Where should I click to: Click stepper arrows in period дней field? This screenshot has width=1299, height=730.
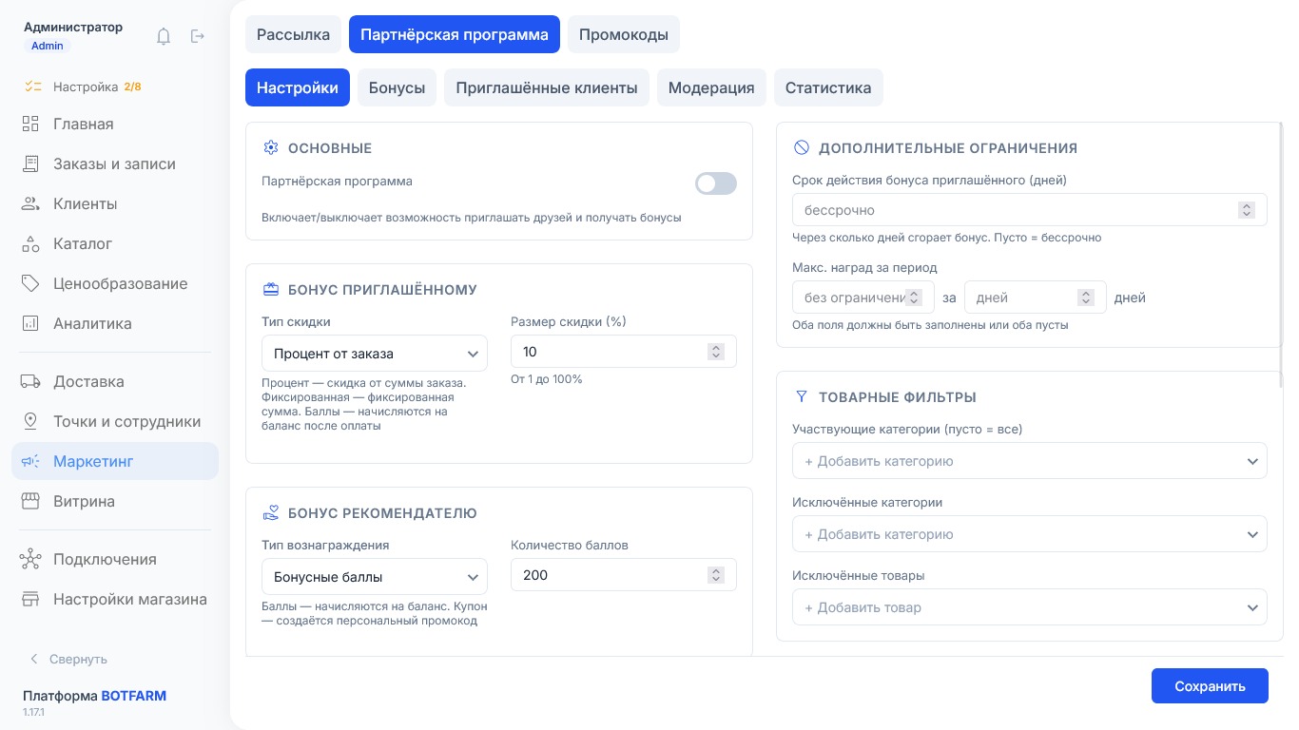click(x=1086, y=298)
